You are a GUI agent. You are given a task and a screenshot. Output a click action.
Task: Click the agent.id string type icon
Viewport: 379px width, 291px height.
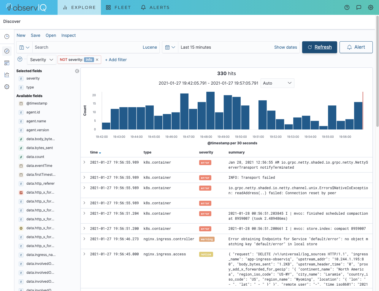click(21, 112)
